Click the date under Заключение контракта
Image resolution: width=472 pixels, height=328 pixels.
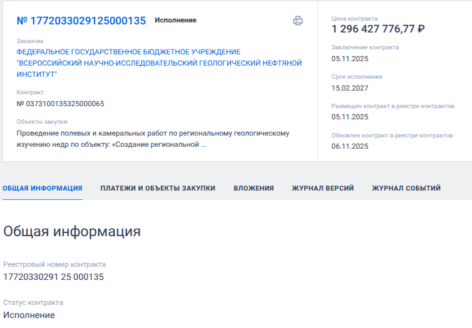350,59
